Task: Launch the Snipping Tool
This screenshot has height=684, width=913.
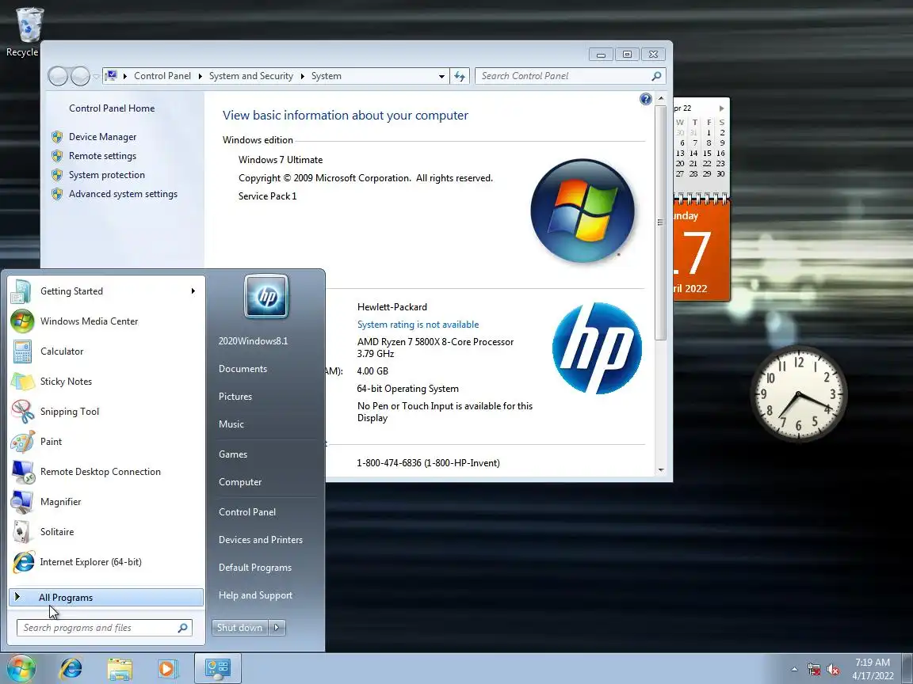Action: tap(106, 412)
